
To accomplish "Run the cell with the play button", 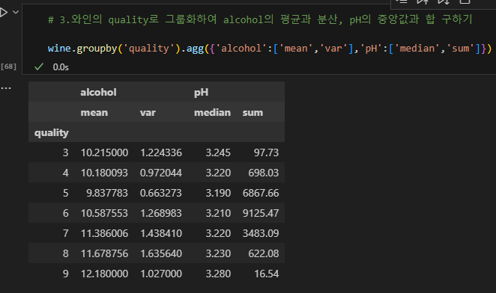I will coord(3,12).
